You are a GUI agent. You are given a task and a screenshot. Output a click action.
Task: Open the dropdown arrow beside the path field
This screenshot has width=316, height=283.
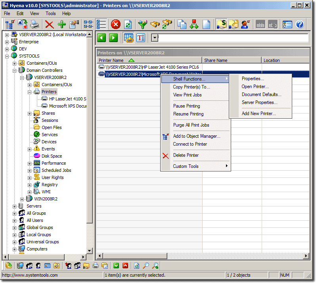(x=155, y=38)
